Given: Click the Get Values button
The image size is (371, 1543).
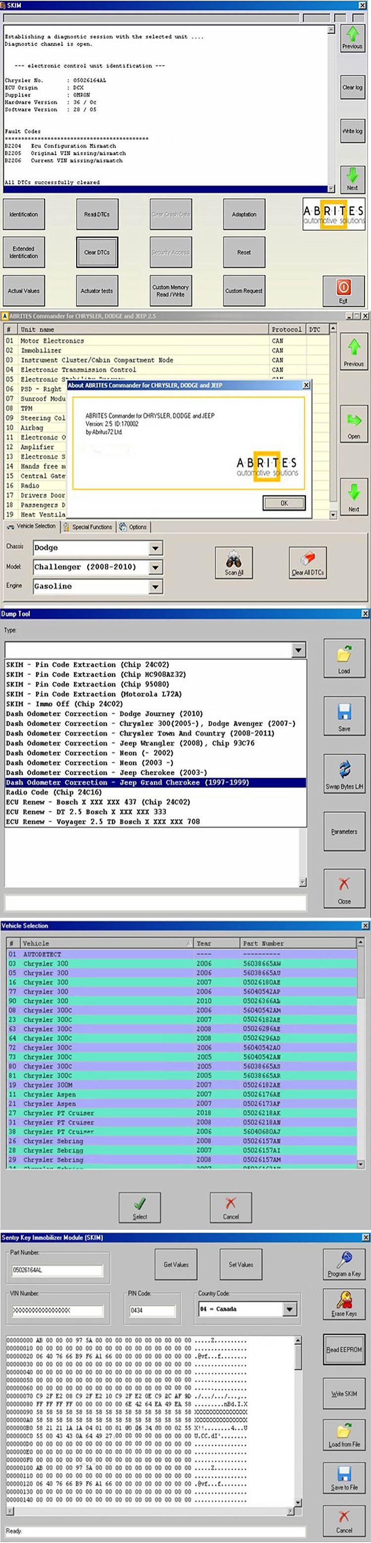Looking at the screenshot, I should coord(176,1264).
